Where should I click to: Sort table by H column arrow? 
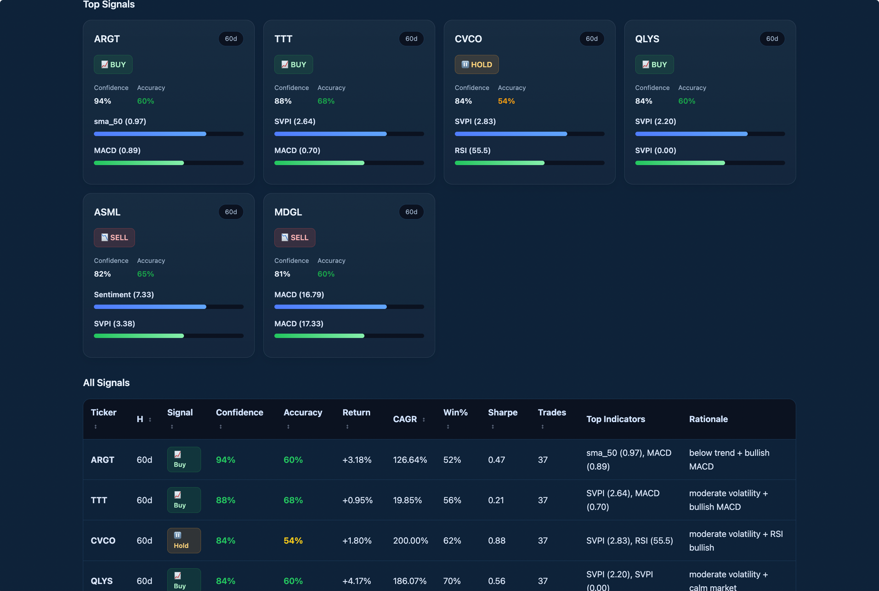point(150,420)
